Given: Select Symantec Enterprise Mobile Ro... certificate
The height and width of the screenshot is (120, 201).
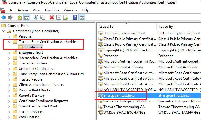Looking at the screenshot, I should [x=129, y=101].
